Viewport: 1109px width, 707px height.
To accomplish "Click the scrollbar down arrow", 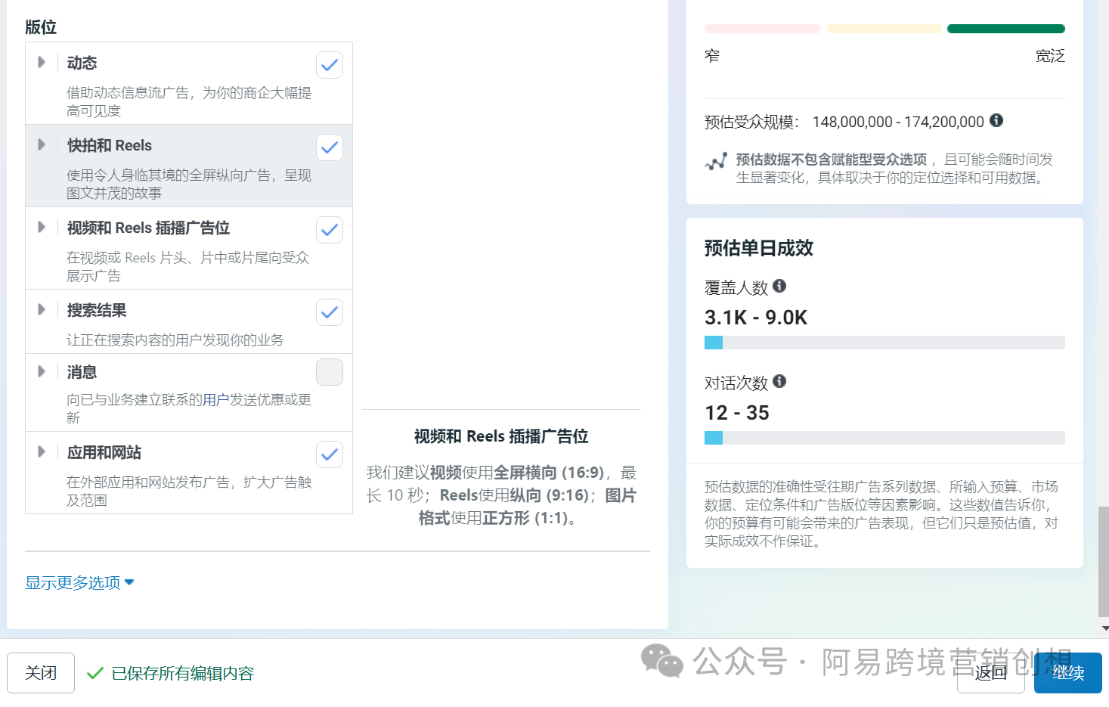I will 1104,628.
